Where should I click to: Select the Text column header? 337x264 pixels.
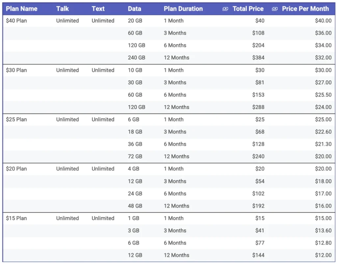[x=98, y=9]
